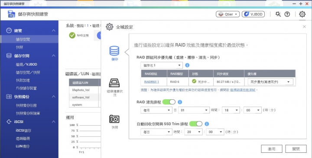Open the help question mark icon

pos(287,14)
